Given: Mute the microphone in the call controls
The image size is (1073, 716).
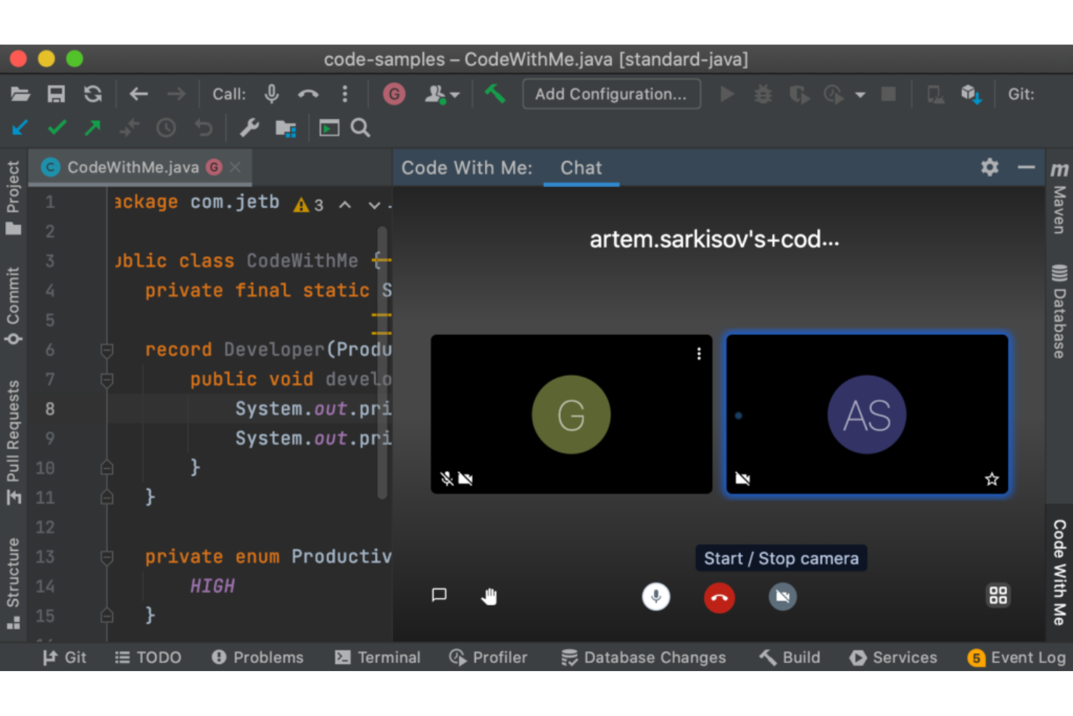Looking at the screenshot, I should [x=656, y=596].
